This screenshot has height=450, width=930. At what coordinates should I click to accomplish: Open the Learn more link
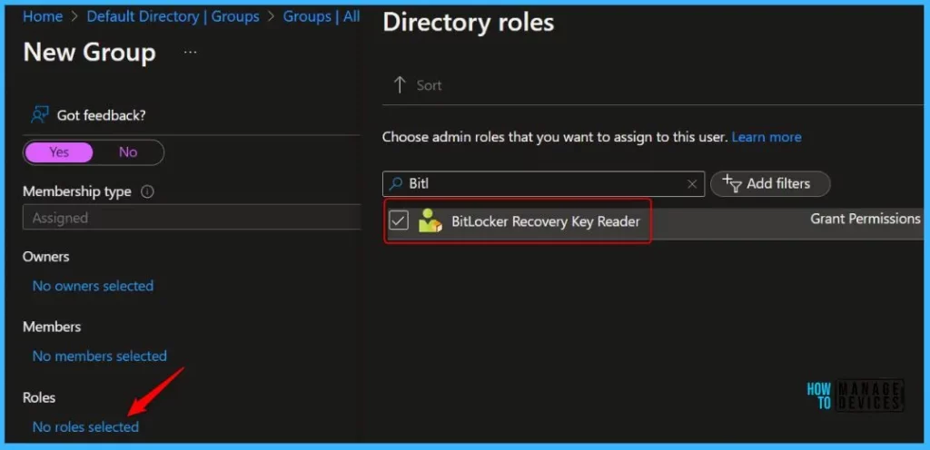click(767, 137)
